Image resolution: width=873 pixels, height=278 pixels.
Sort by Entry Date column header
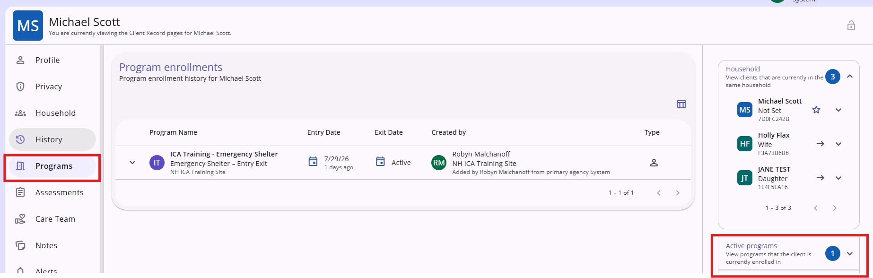coord(323,132)
